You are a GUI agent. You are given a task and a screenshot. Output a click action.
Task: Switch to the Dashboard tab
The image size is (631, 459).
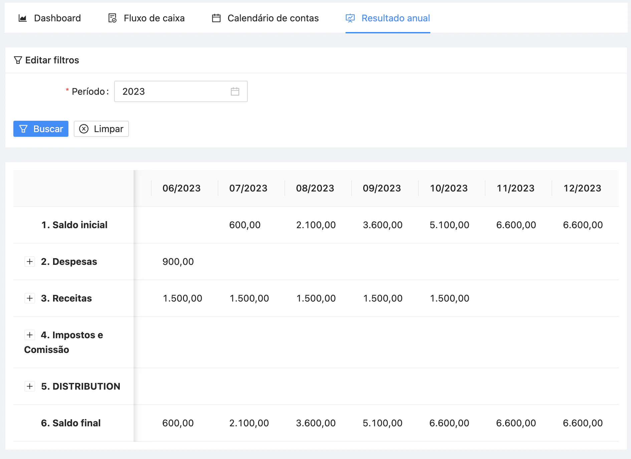pos(57,18)
